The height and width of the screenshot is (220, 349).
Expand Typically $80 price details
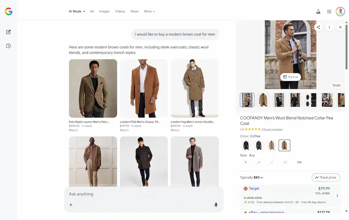252,177
